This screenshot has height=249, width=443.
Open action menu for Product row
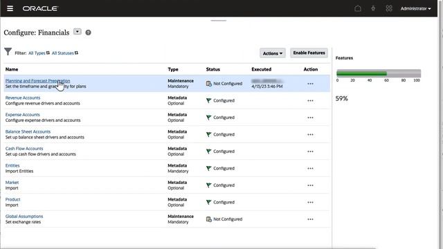pos(310,202)
